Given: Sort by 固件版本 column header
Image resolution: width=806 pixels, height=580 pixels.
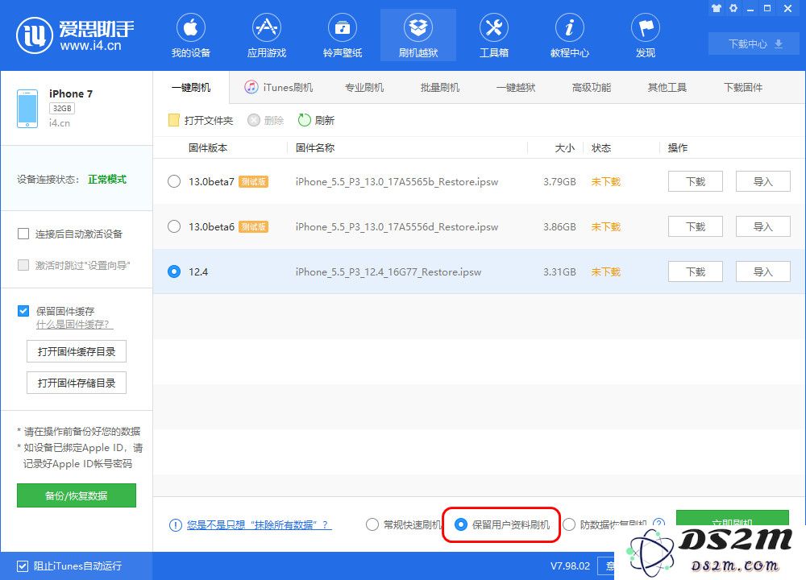Looking at the screenshot, I should coord(208,148).
